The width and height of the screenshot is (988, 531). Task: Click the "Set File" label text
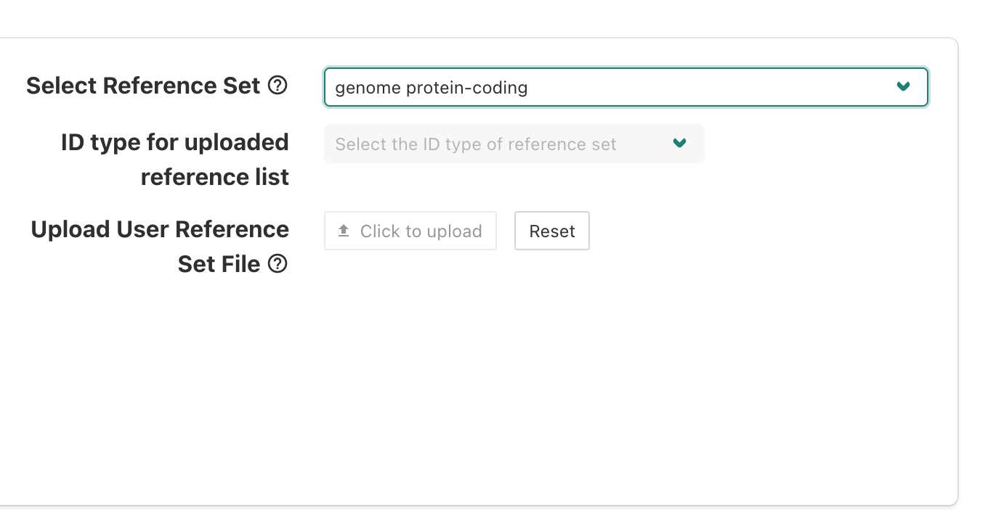tap(219, 264)
